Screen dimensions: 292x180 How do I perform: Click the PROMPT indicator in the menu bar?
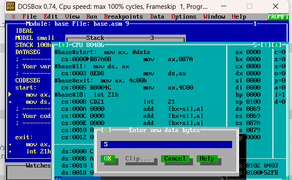coord(278,17)
